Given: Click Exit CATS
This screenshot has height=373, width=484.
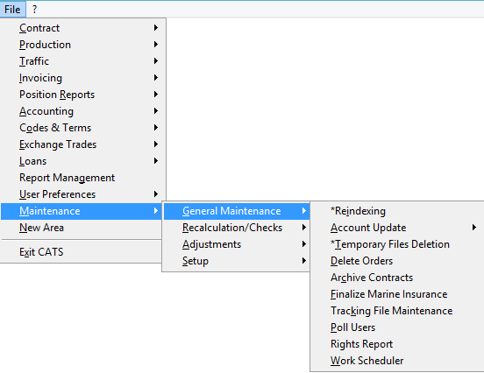Looking at the screenshot, I should [x=82, y=252].
